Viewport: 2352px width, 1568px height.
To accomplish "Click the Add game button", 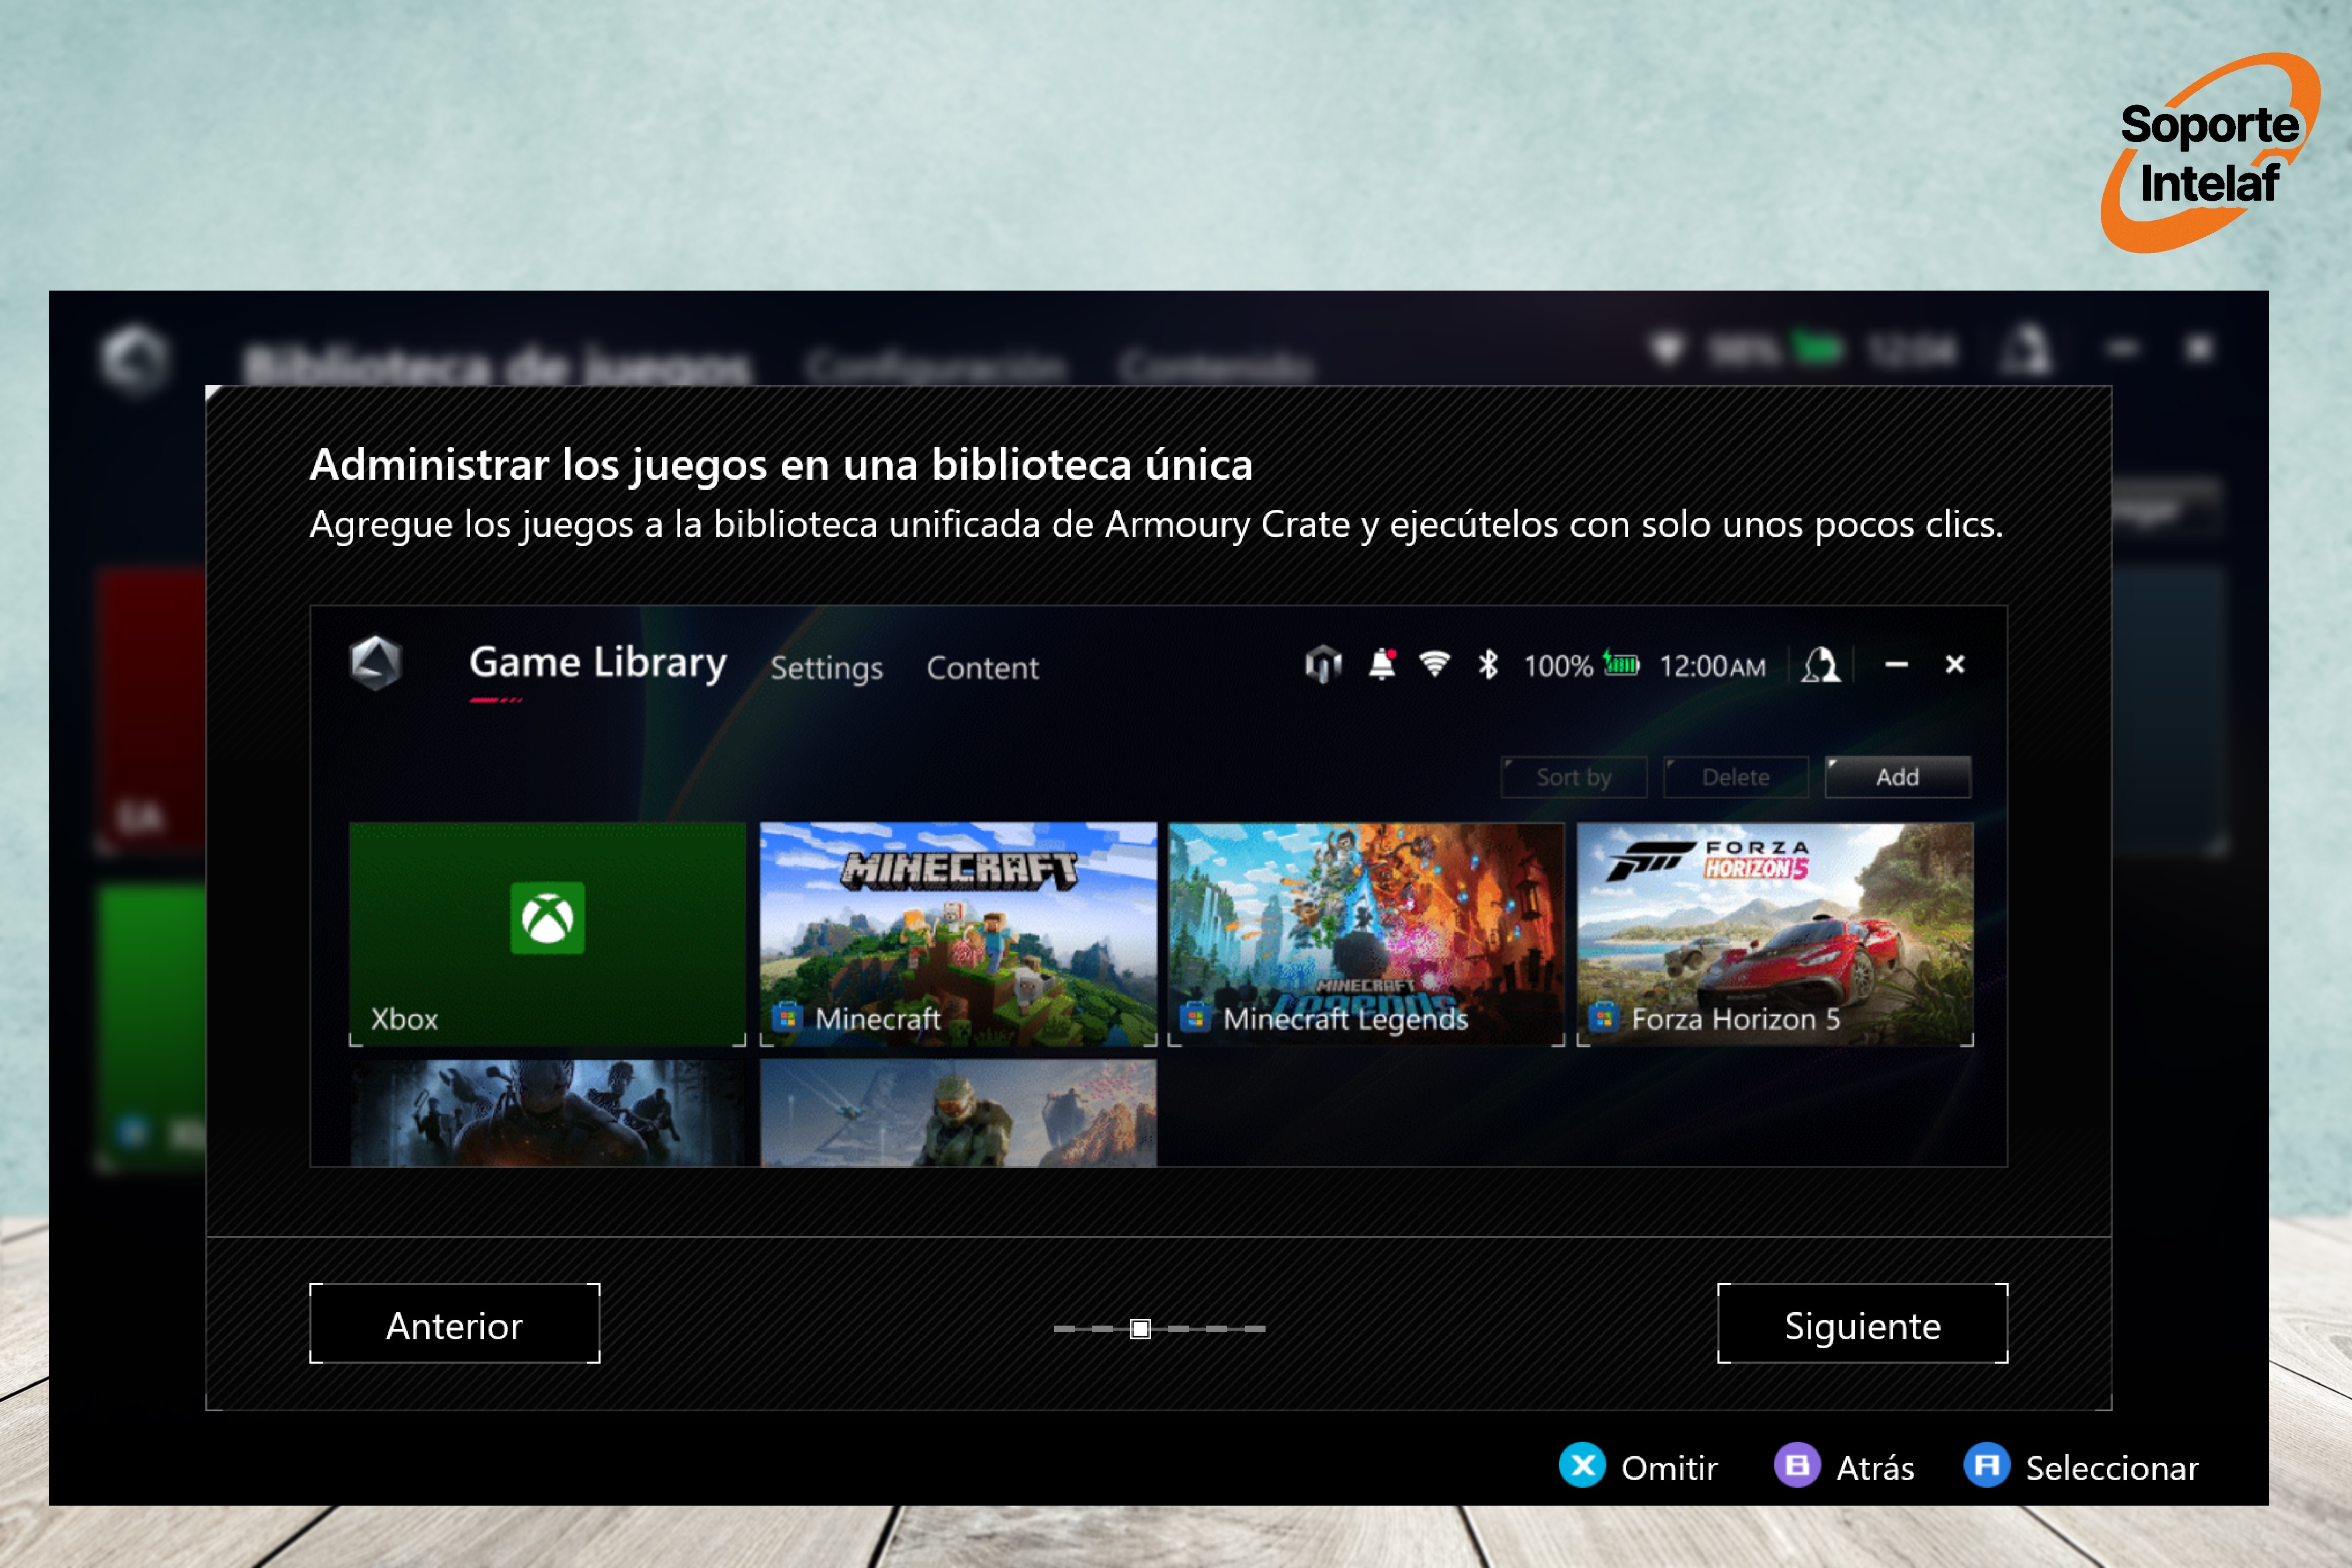I will coord(1897,777).
